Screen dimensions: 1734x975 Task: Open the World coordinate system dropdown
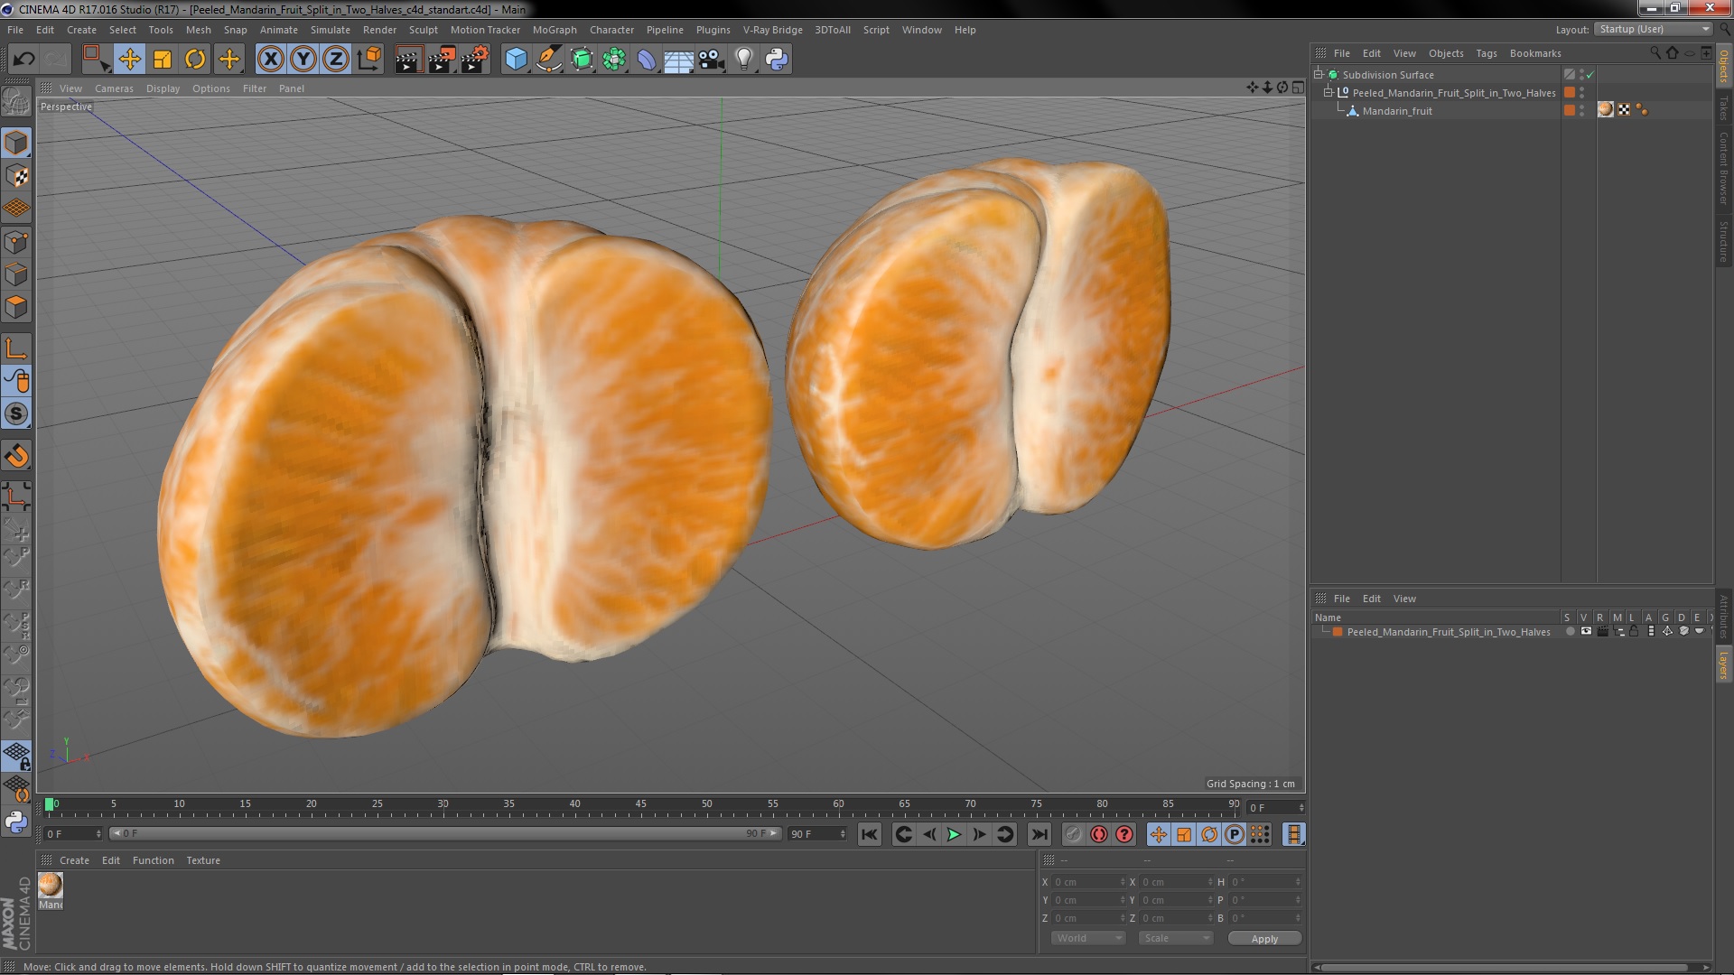pos(1087,938)
